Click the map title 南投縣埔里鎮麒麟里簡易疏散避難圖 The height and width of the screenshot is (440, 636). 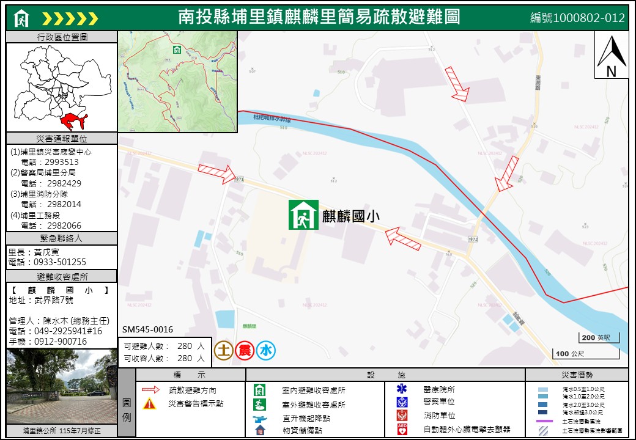click(x=319, y=18)
